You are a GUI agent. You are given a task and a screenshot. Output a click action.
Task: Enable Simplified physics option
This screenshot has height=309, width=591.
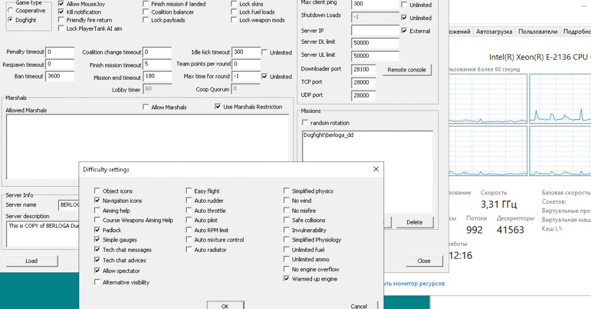point(287,191)
